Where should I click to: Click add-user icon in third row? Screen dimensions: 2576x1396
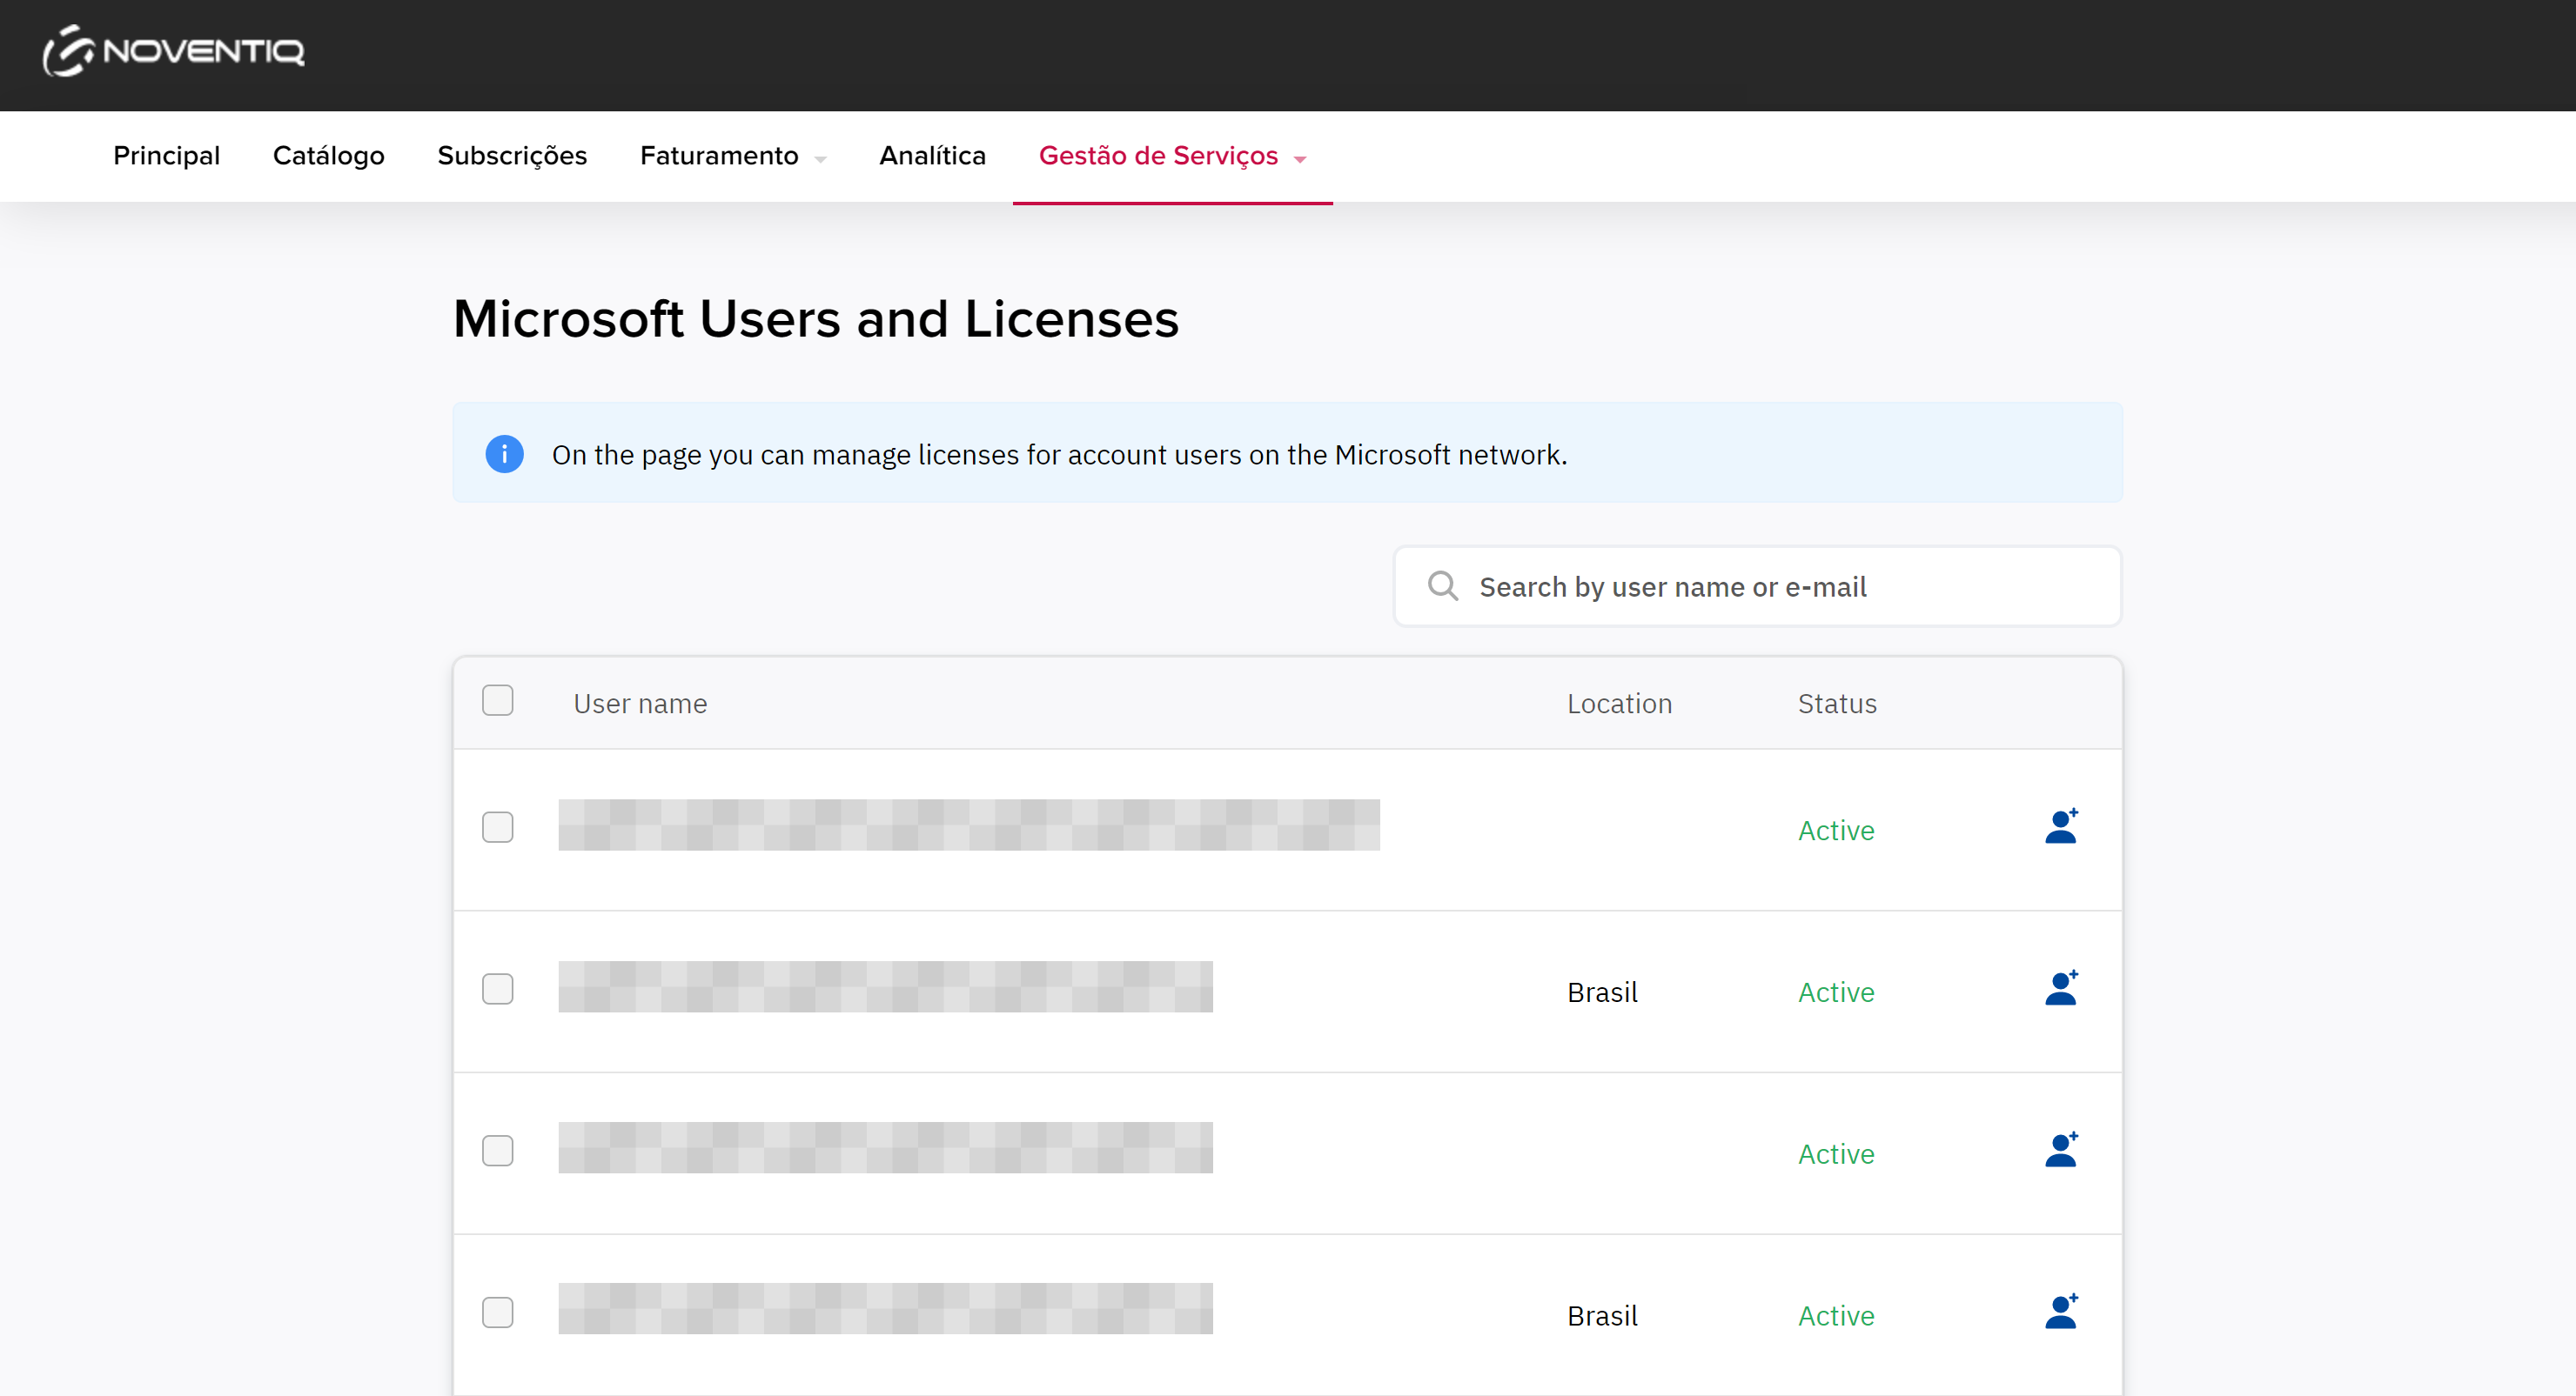click(x=2060, y=1152)
